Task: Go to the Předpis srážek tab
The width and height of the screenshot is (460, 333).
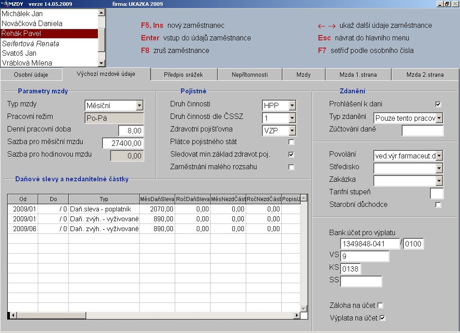Action: point(183,75)
